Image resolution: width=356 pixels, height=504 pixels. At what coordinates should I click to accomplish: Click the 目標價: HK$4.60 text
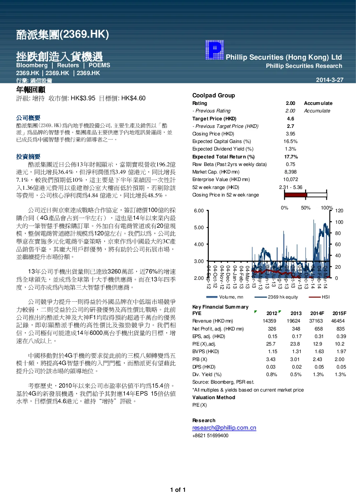click(122, 98)
